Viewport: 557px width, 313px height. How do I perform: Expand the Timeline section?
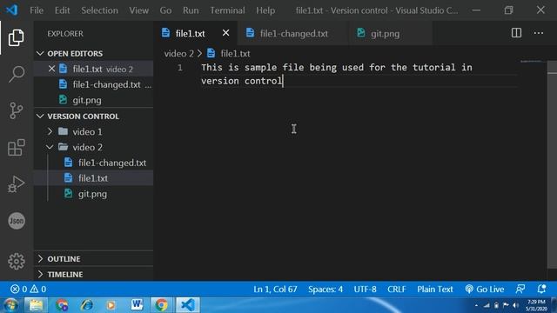94,275
